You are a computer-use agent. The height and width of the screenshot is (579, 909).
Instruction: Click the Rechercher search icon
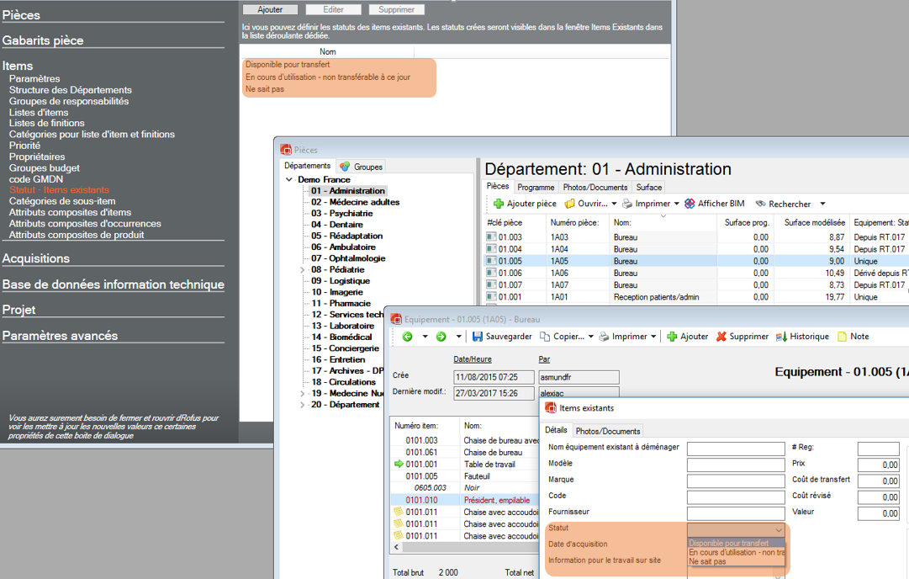761,204
